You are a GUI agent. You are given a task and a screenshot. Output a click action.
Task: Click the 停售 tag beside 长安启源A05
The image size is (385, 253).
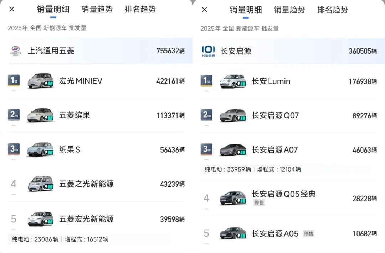[308, 233]
